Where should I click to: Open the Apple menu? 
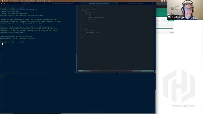pos(2,1)
